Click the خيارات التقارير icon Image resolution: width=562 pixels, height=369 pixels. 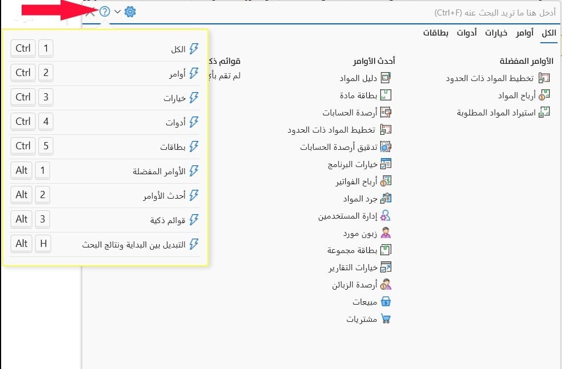(386, 267)
